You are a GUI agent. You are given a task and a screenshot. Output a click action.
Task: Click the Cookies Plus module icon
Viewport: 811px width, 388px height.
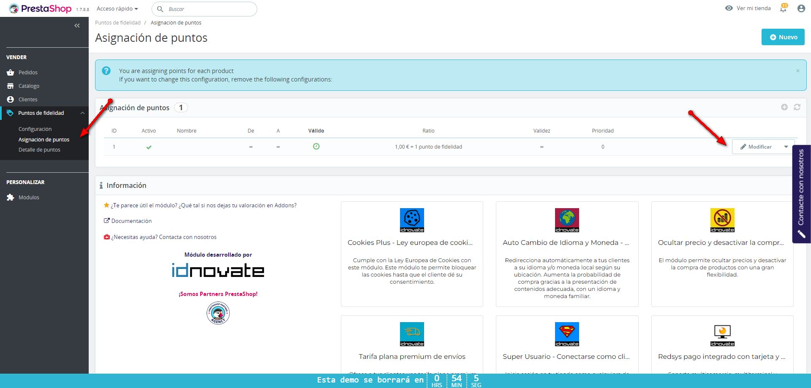[412, 220]
